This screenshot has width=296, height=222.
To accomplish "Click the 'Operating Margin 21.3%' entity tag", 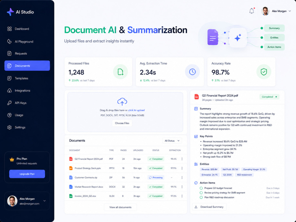I will (254, 169).
